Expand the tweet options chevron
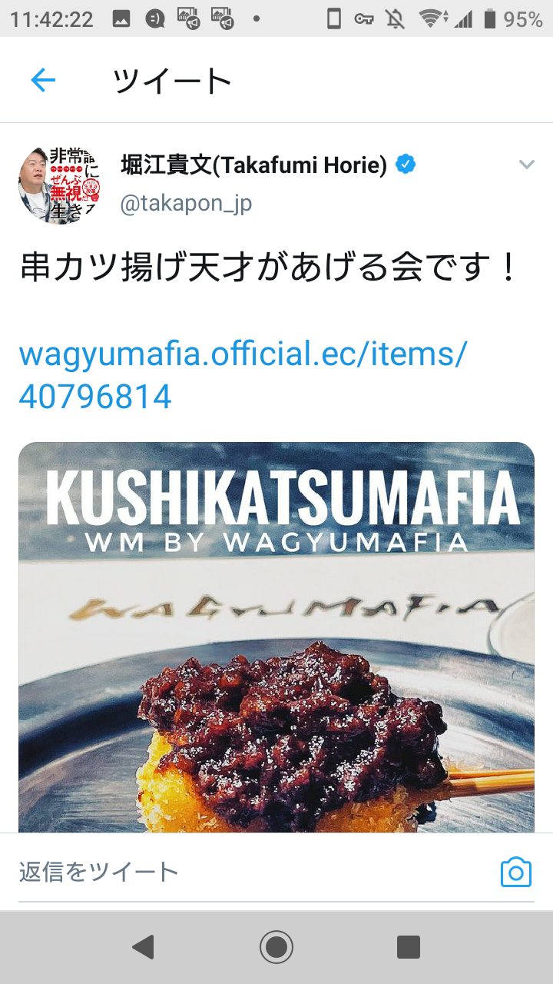This screenshot has height=984, width=553. [x=526, y=165]
